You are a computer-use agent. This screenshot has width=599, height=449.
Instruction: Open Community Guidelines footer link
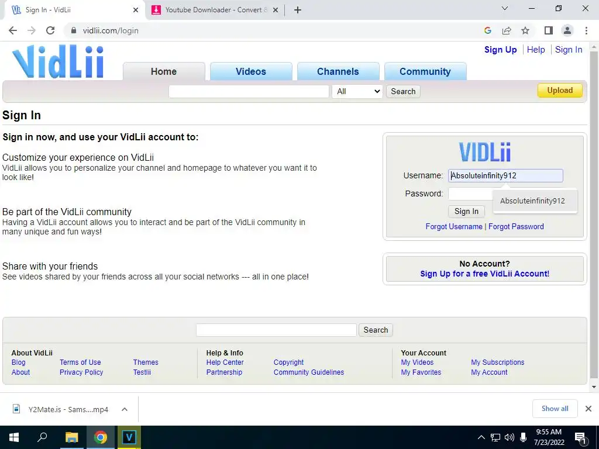[x=309, y=372]
